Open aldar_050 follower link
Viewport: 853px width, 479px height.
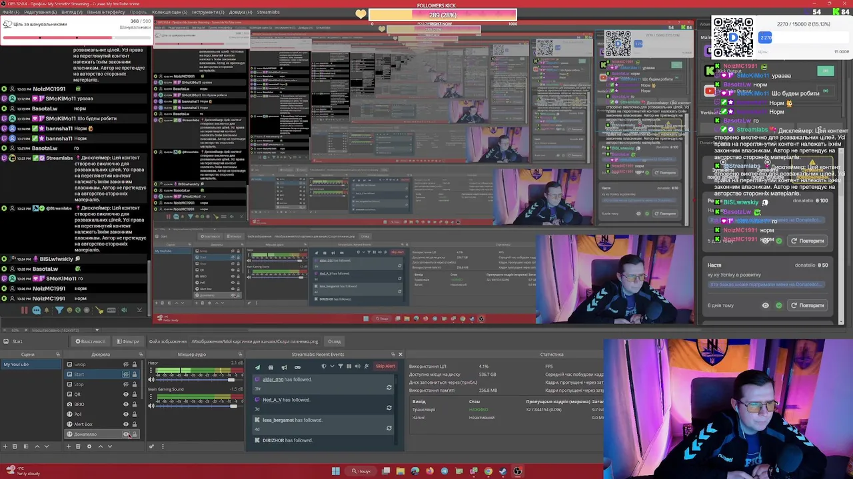273,380
